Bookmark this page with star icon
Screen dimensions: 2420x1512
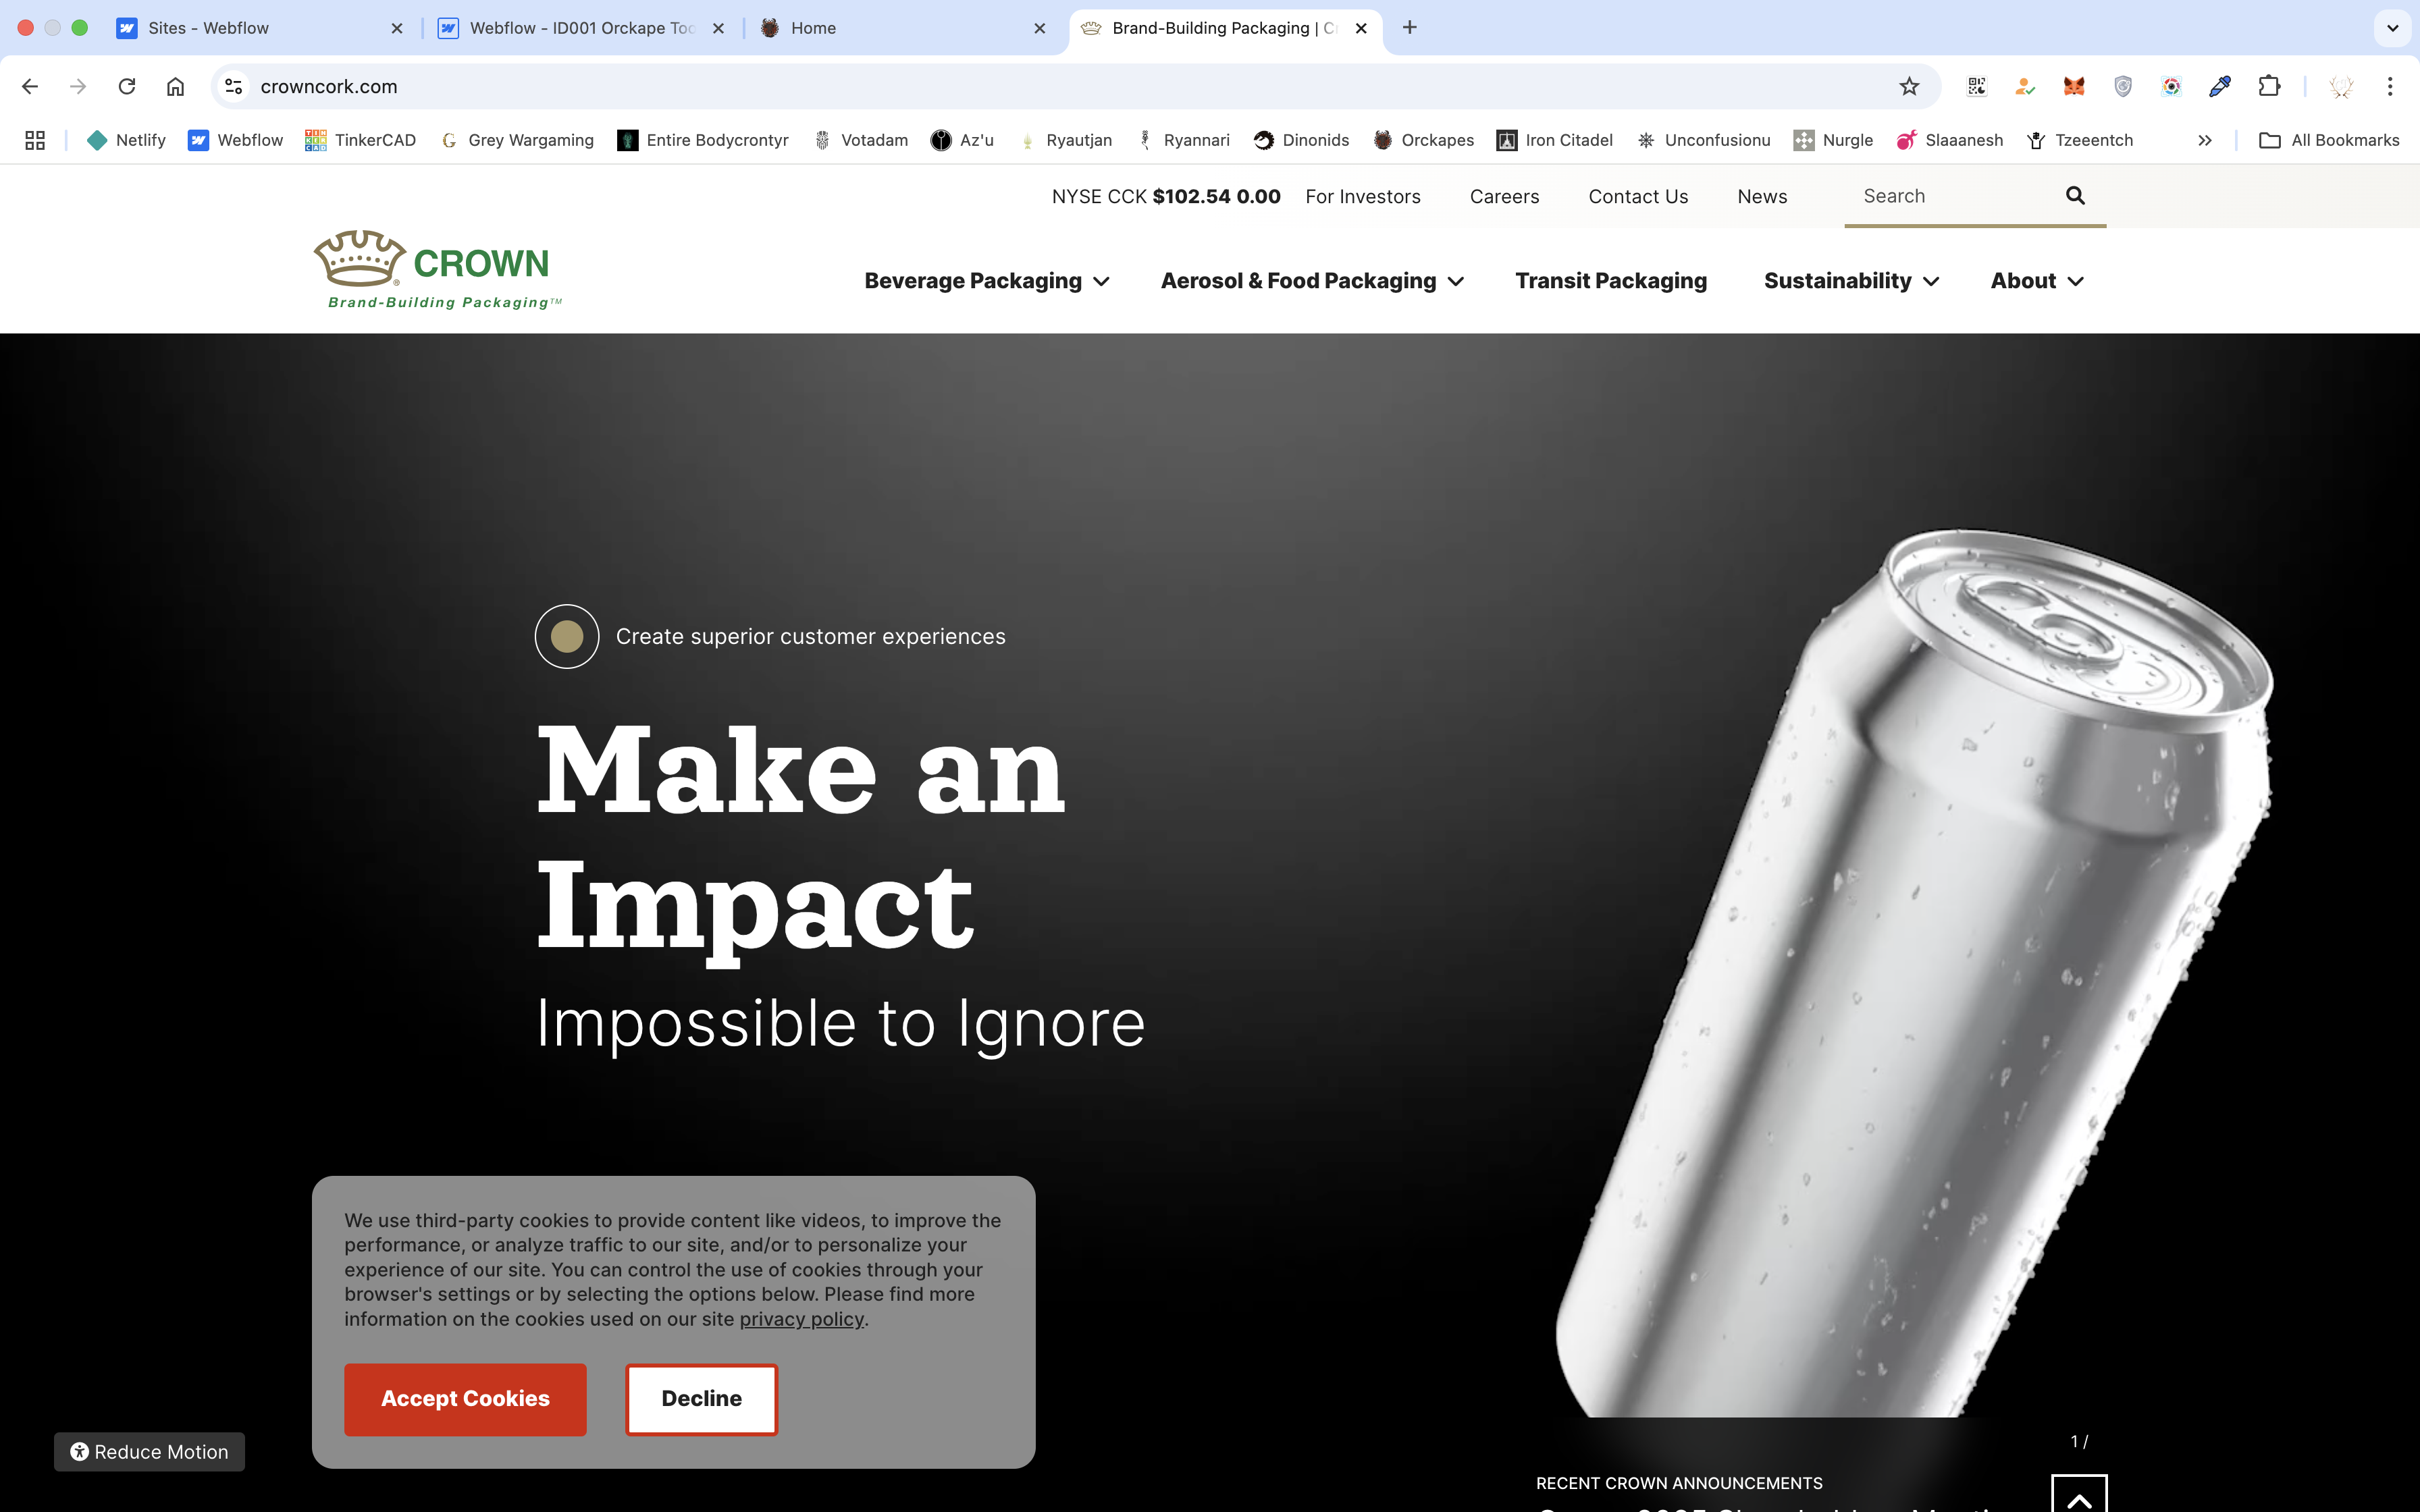point(1909,87)
